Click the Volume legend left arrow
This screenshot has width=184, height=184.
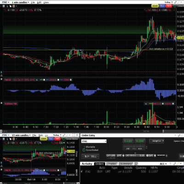click(x=146, y=103)
